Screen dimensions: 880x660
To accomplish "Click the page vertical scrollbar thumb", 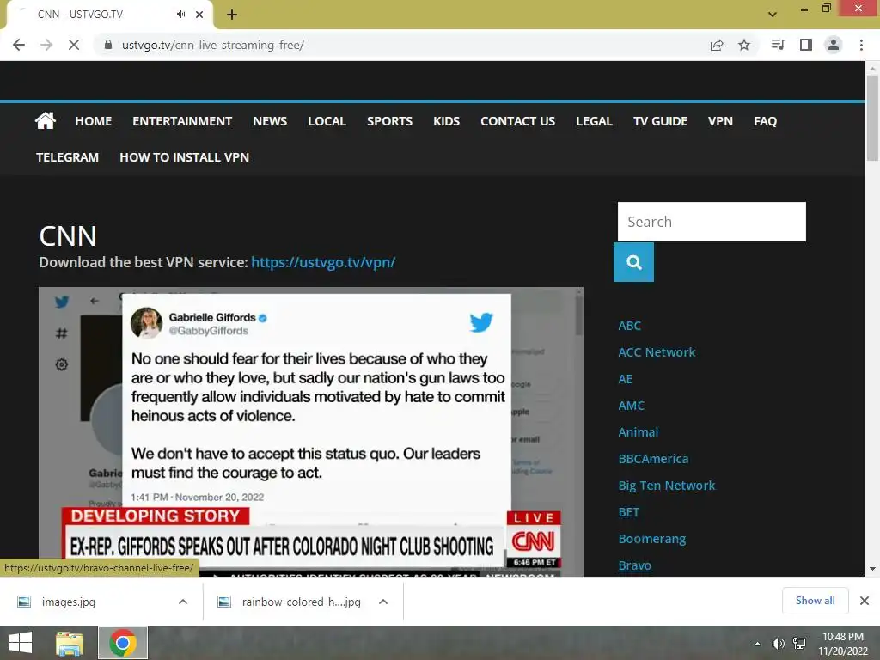I will pos(872,117).
